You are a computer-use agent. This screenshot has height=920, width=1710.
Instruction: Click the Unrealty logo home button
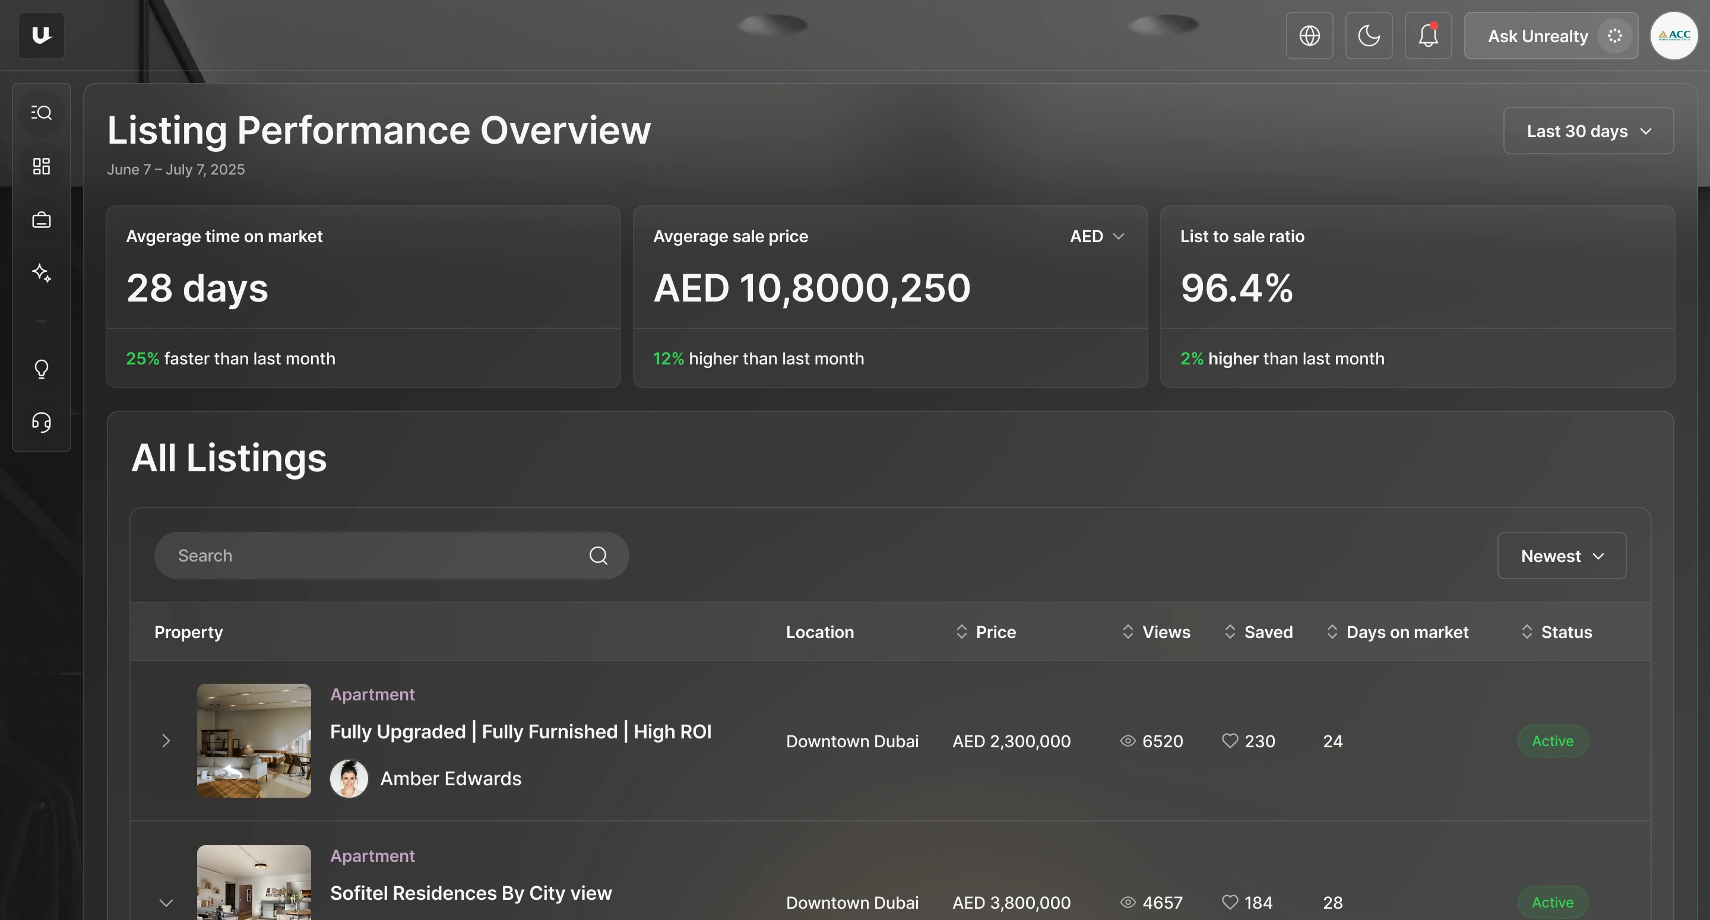[41, 36]
